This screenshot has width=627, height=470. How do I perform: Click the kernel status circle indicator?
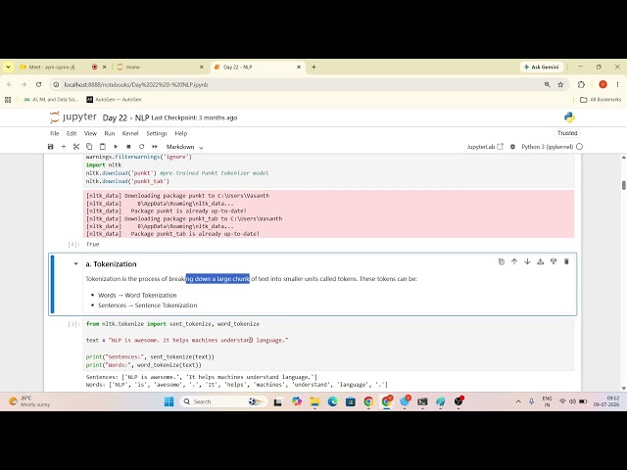(579, 147)
